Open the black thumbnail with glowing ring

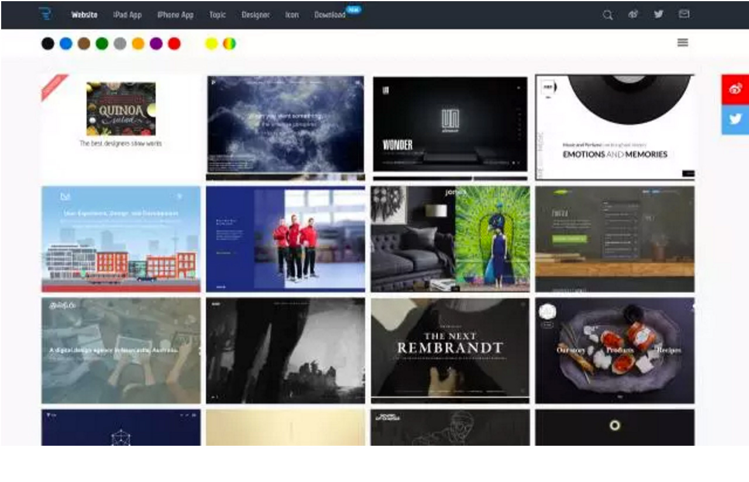coord(615,428)
